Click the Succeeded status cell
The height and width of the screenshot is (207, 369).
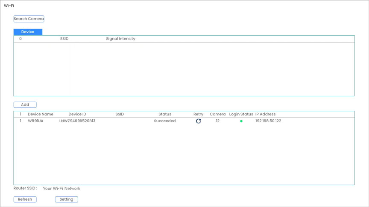coord(165,121)
